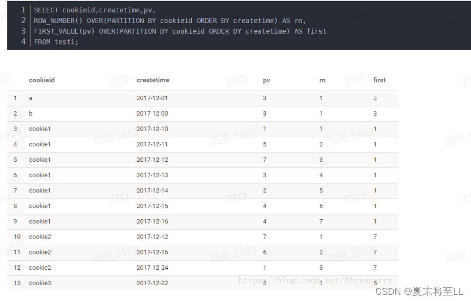
Task: Click the pv column header
Action: (266, 80)
